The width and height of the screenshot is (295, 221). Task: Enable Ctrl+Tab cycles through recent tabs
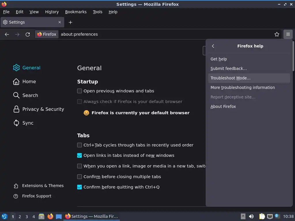[x=80, y=145]
